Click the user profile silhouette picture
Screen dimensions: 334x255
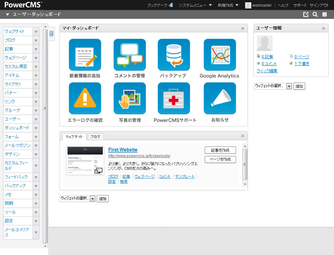(x=265, y=43)
